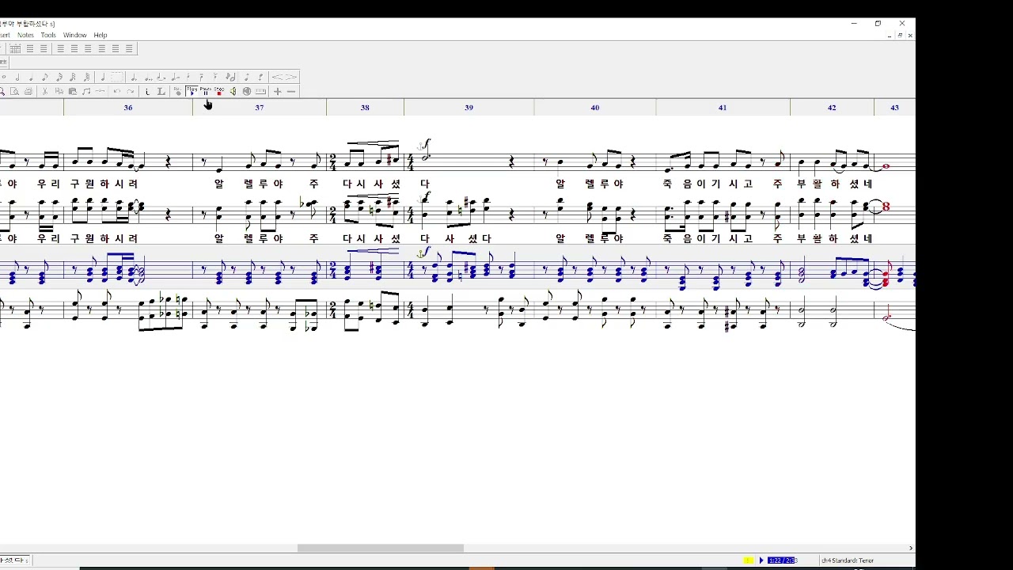
Task: Restore the inner document window
Action: pyautogui.click(x=900, y=35)
